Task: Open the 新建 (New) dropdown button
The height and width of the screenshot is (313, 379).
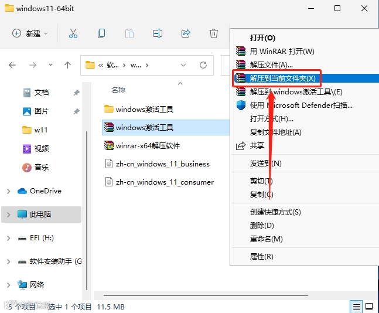Action: coord(30,33)
